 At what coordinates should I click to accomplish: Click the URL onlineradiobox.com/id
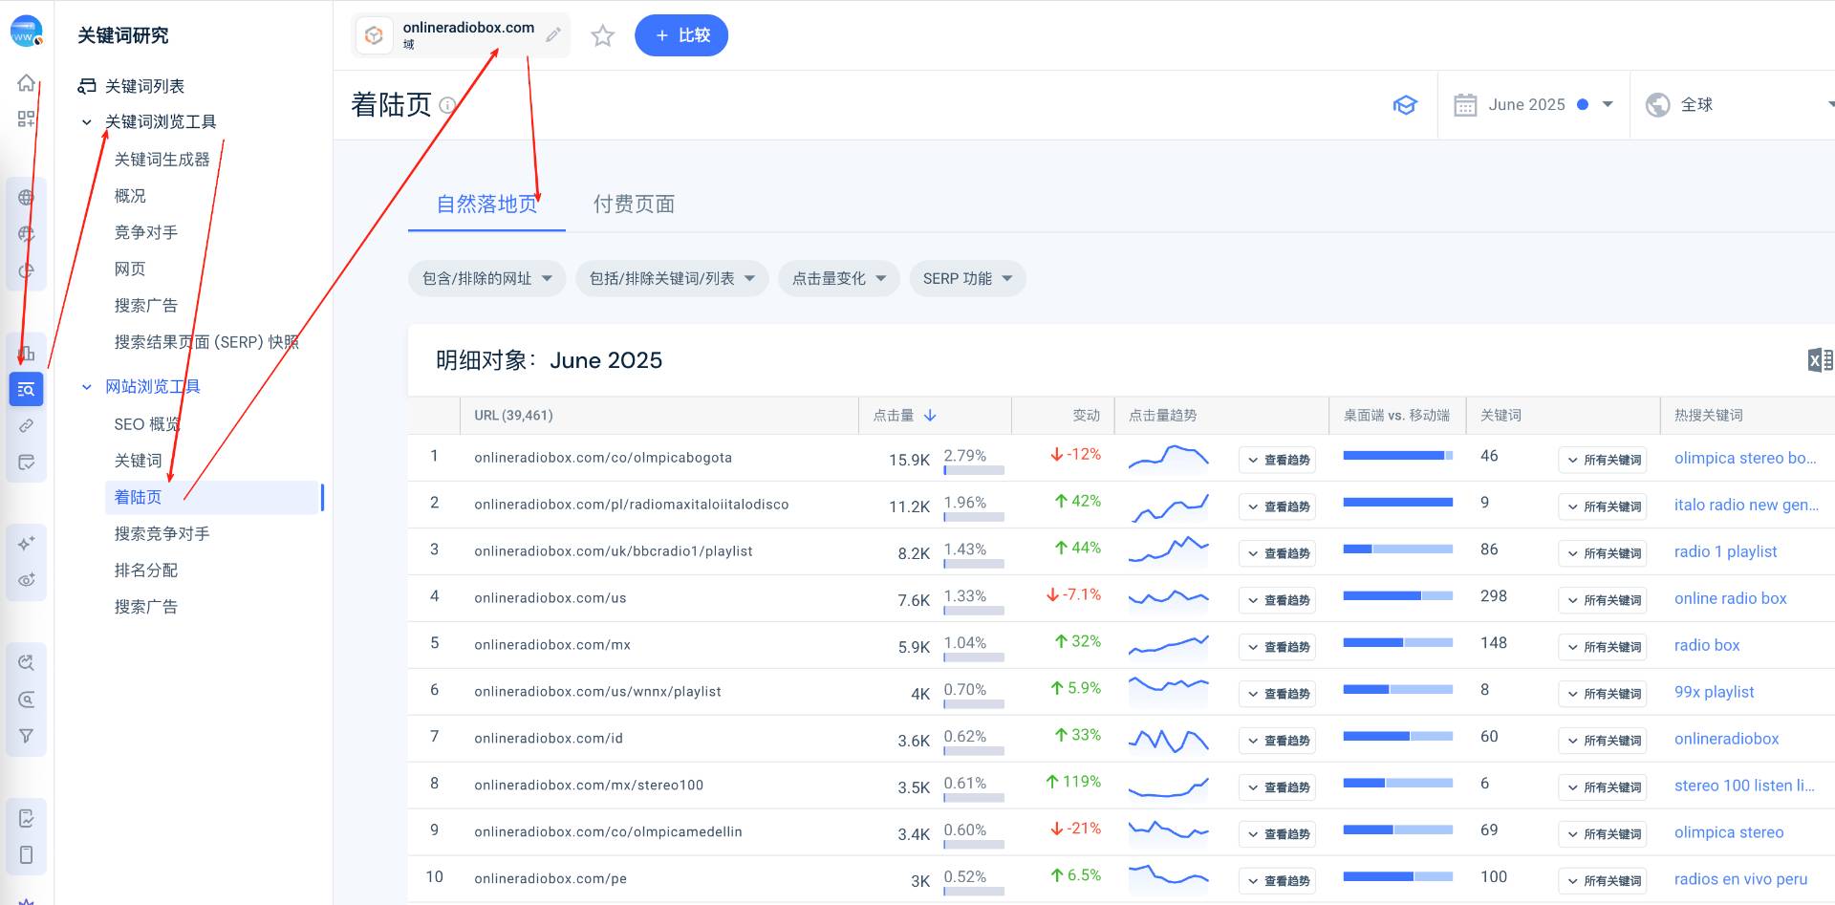pos(549,739)
